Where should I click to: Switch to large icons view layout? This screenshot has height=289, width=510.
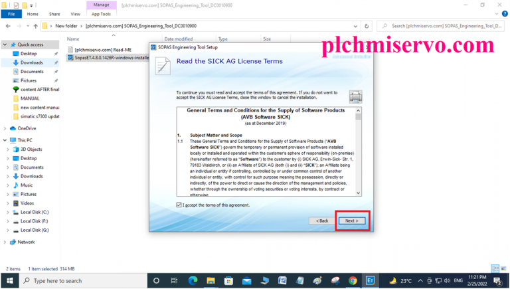coord(503,268)
